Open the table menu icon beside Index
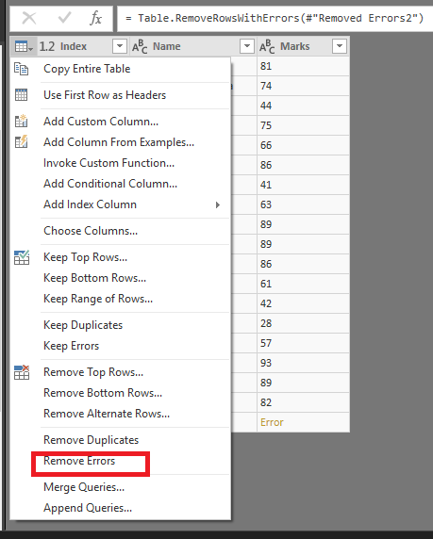This screenshot has height=539, width=433. pos(24,46)
